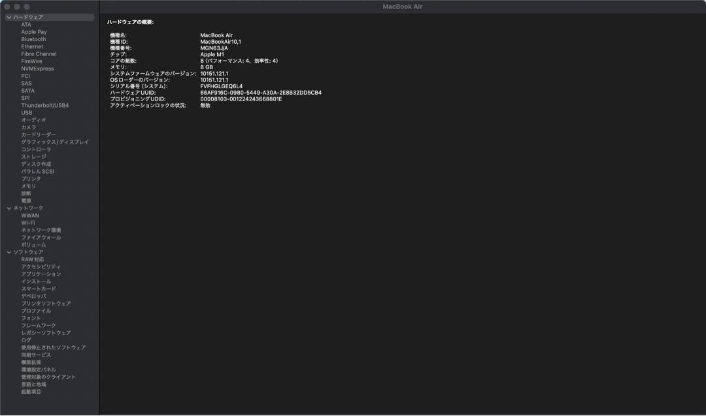Select 機能拡張 in the sidebar
706x416 pixels.
(31, 362)
